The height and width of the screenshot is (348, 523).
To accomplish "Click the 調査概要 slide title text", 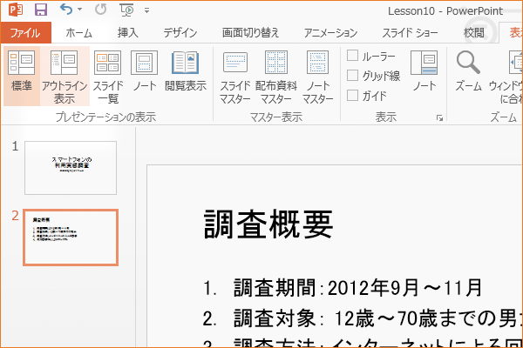I will (x=268, y=224).
